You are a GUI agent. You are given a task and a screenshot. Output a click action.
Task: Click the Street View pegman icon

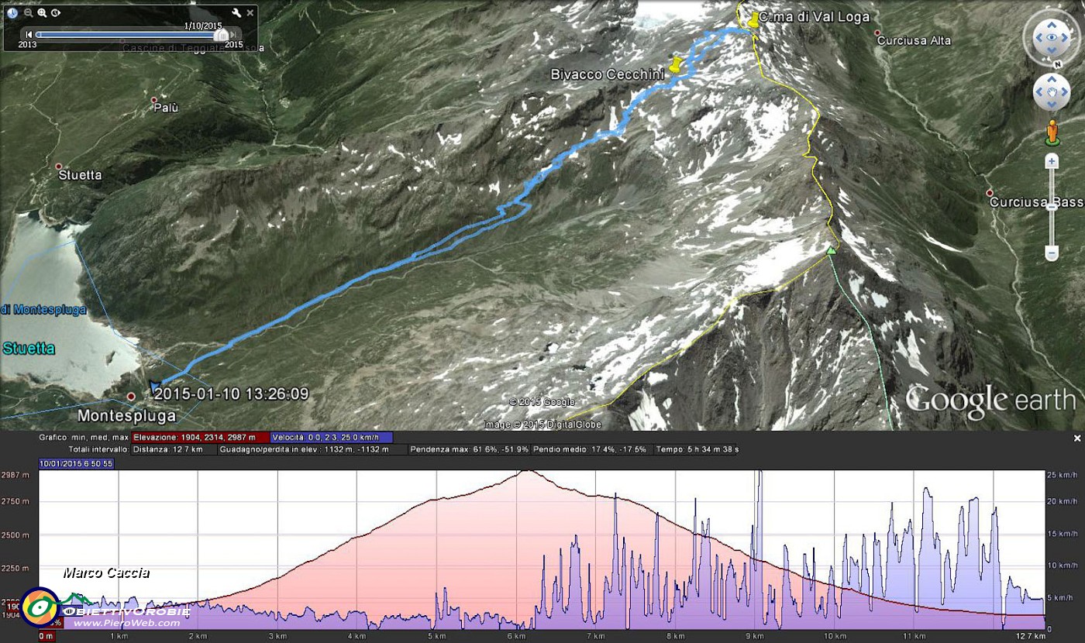[1052, 132]
